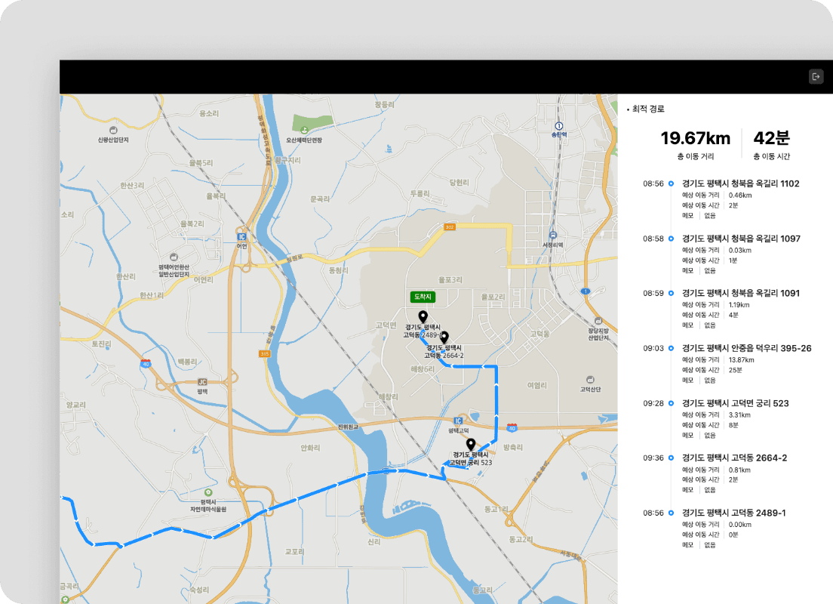Click the route 302 road shield
Viewport: 833px width, 604px height.
click(x=450, y=227)
